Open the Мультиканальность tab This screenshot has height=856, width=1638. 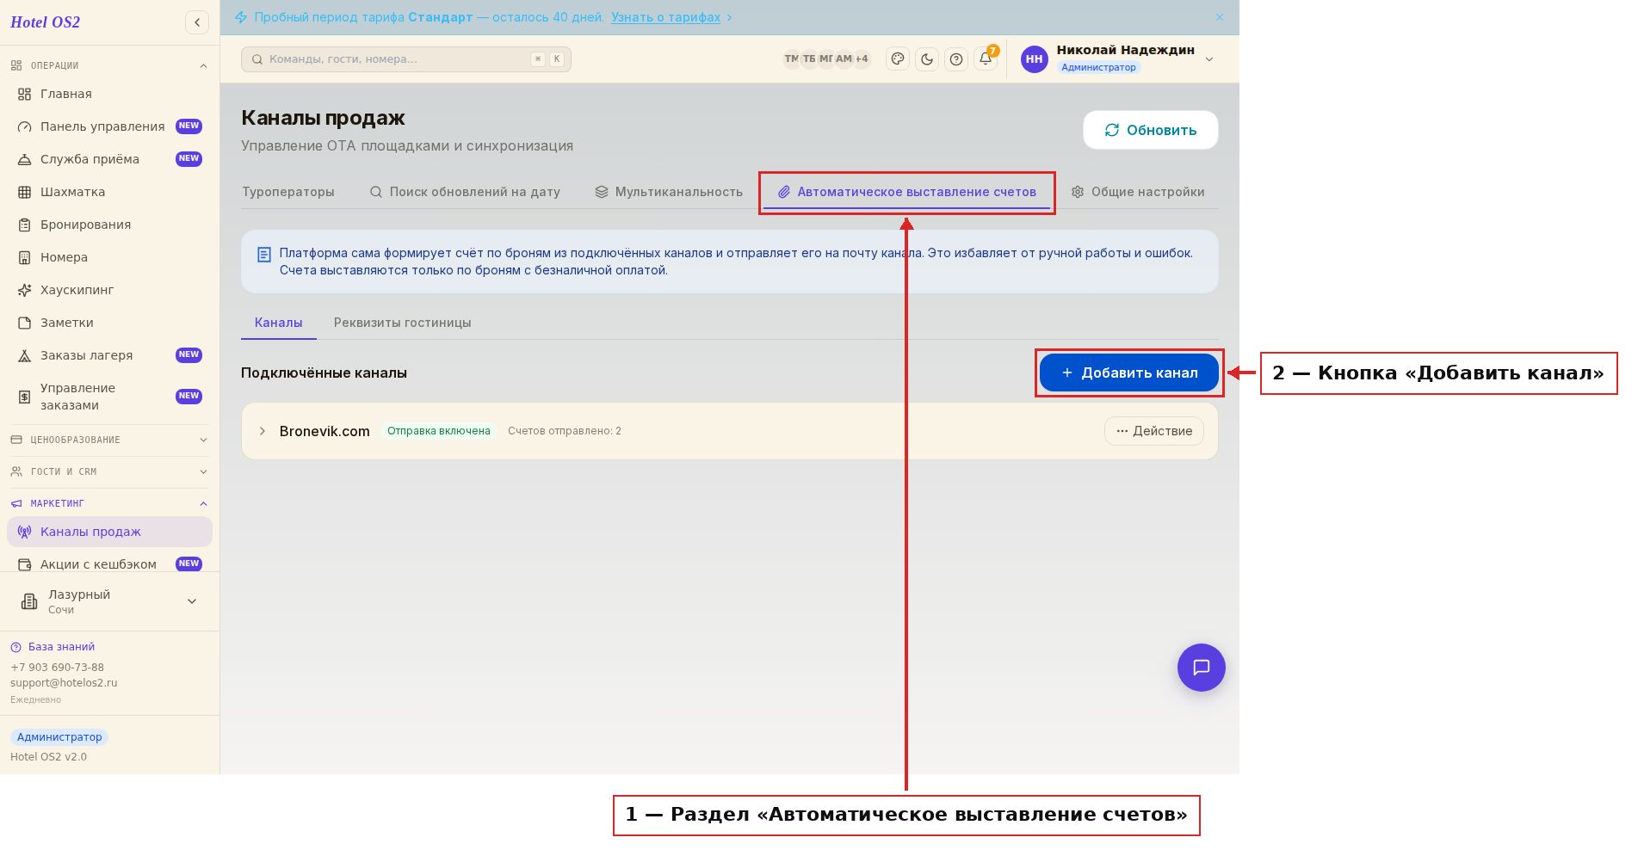669,192
